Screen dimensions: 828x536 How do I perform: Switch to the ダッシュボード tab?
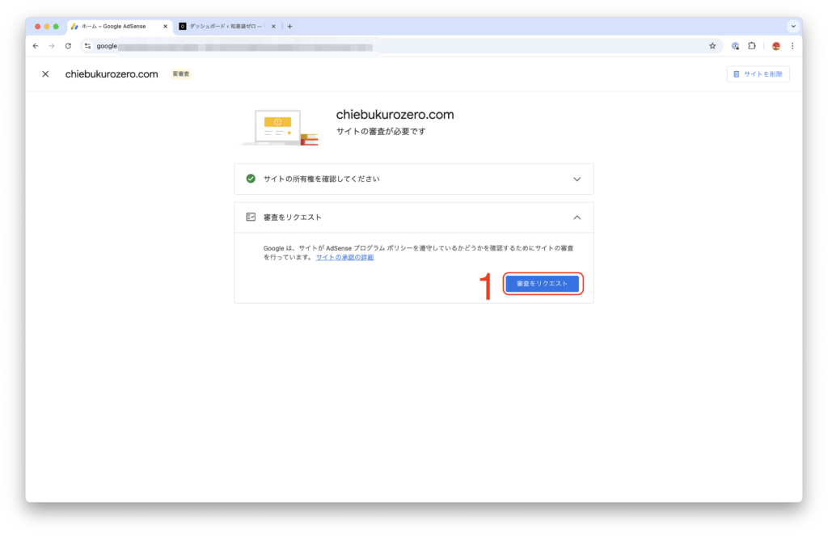(227, 27)
